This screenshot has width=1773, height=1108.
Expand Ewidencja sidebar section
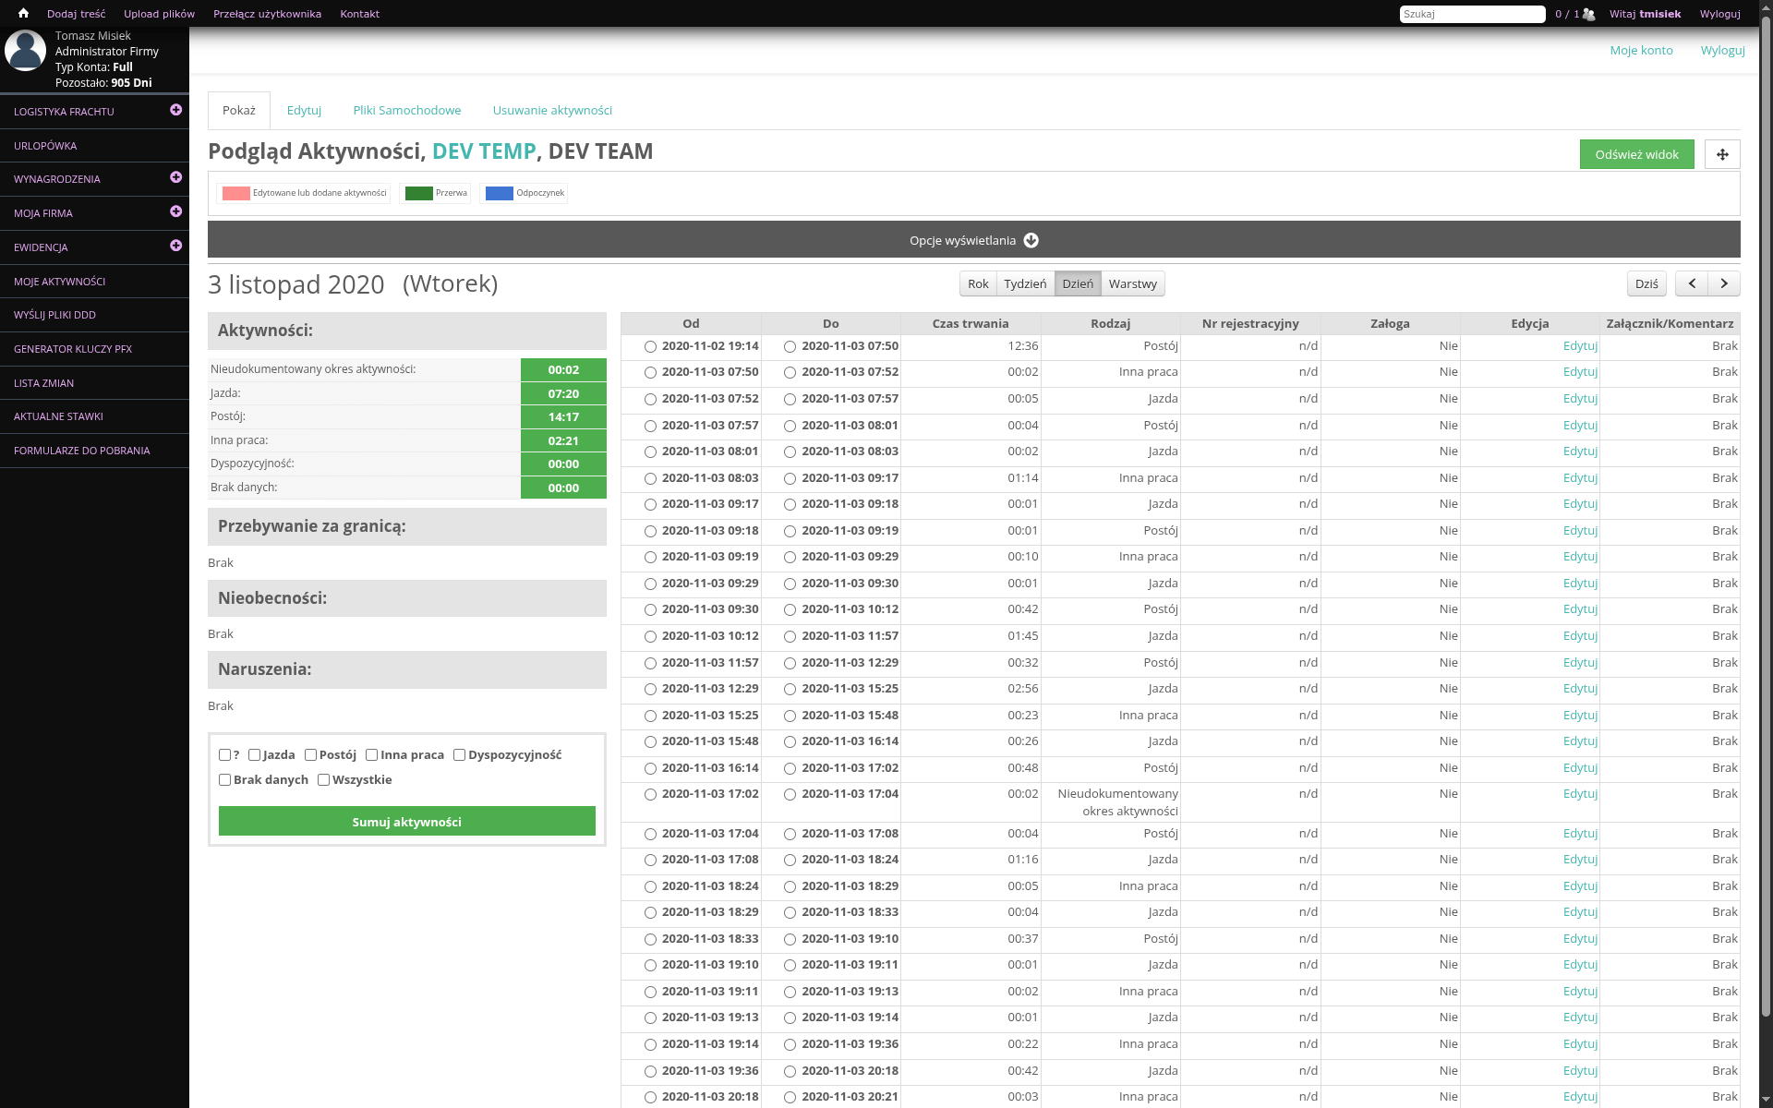tap(175, 246)
